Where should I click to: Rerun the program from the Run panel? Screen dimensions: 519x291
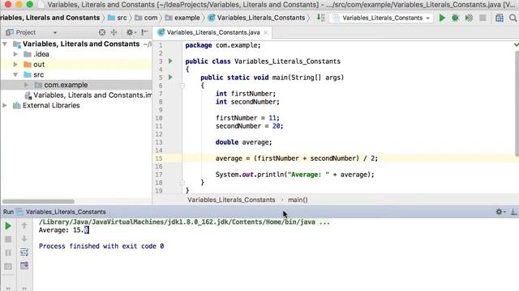coord(8,226)
